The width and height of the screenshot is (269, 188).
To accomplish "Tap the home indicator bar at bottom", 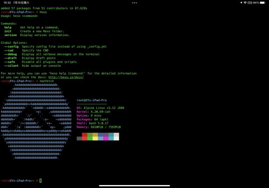I will pos(134,186).
